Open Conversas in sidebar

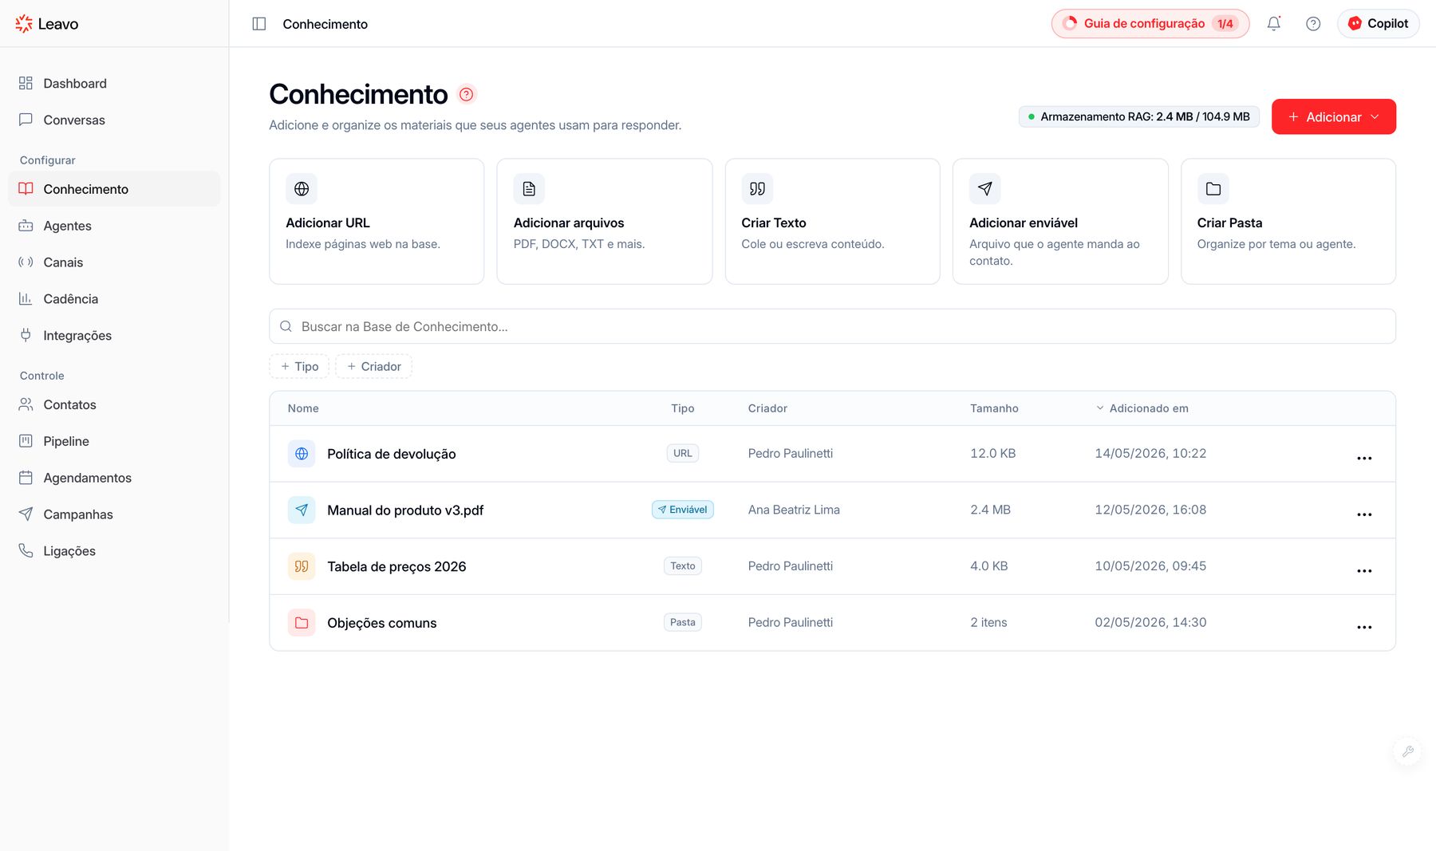click(114, 120)
